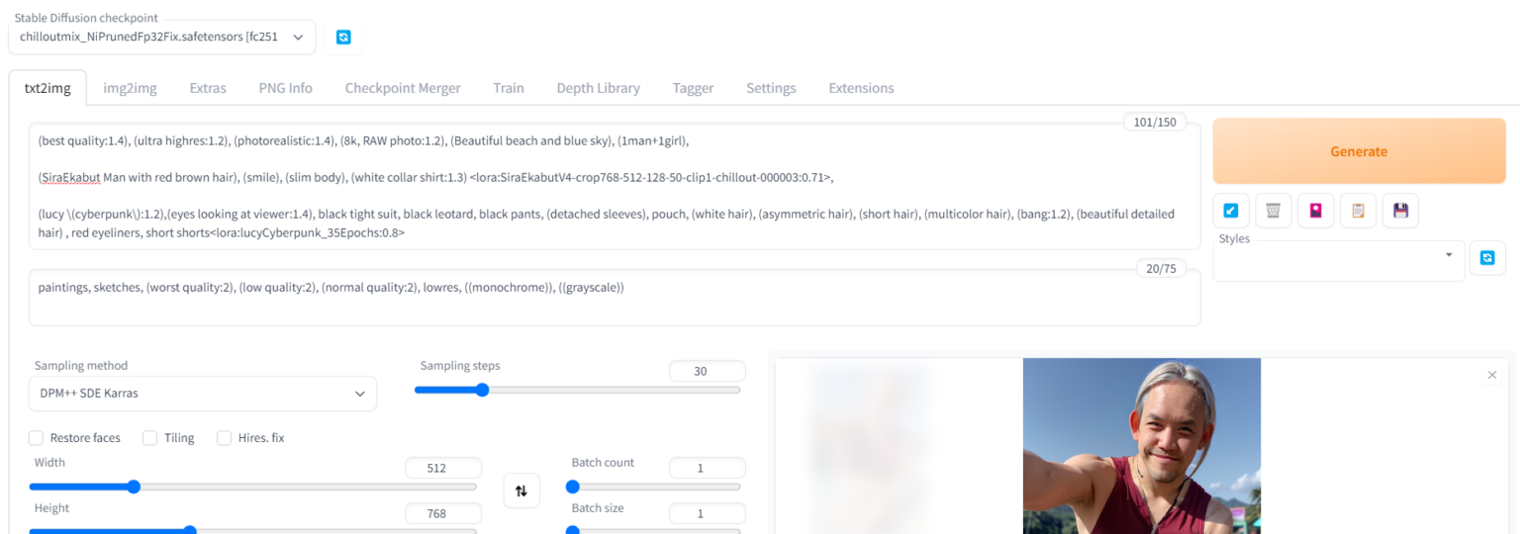Image resolution: width=1520 pixels, height=534 pixels.
Task: Focus the negative prompt text box
Action: (x=614, y=298)
